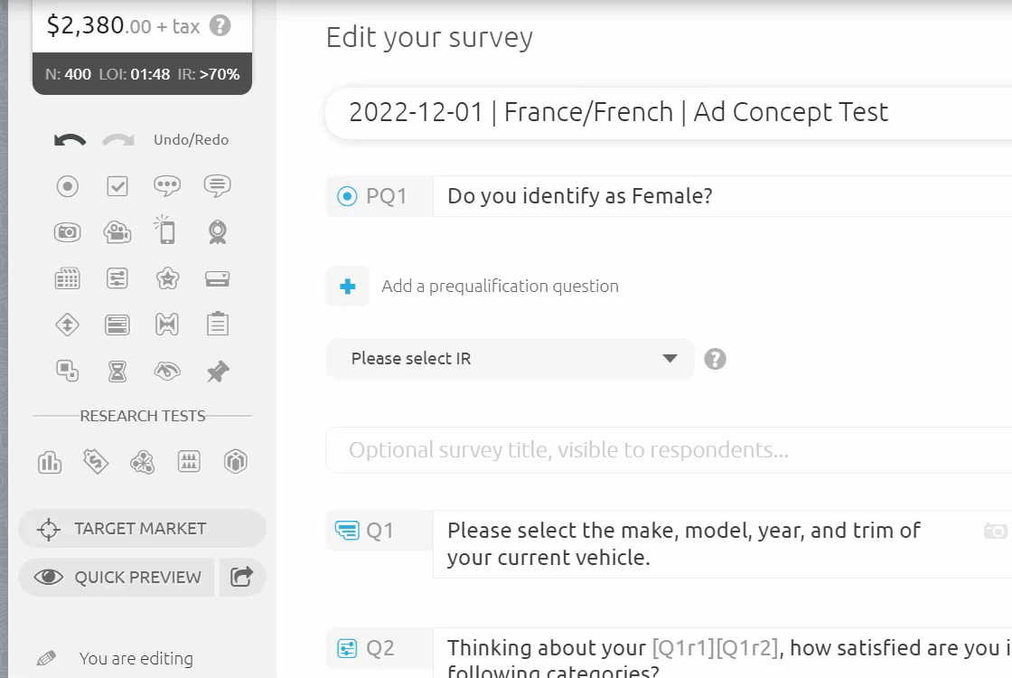Add a camera image question
Image resolution: width=1012 pixels, height=678 pixels.
click(x=67, y=232)
